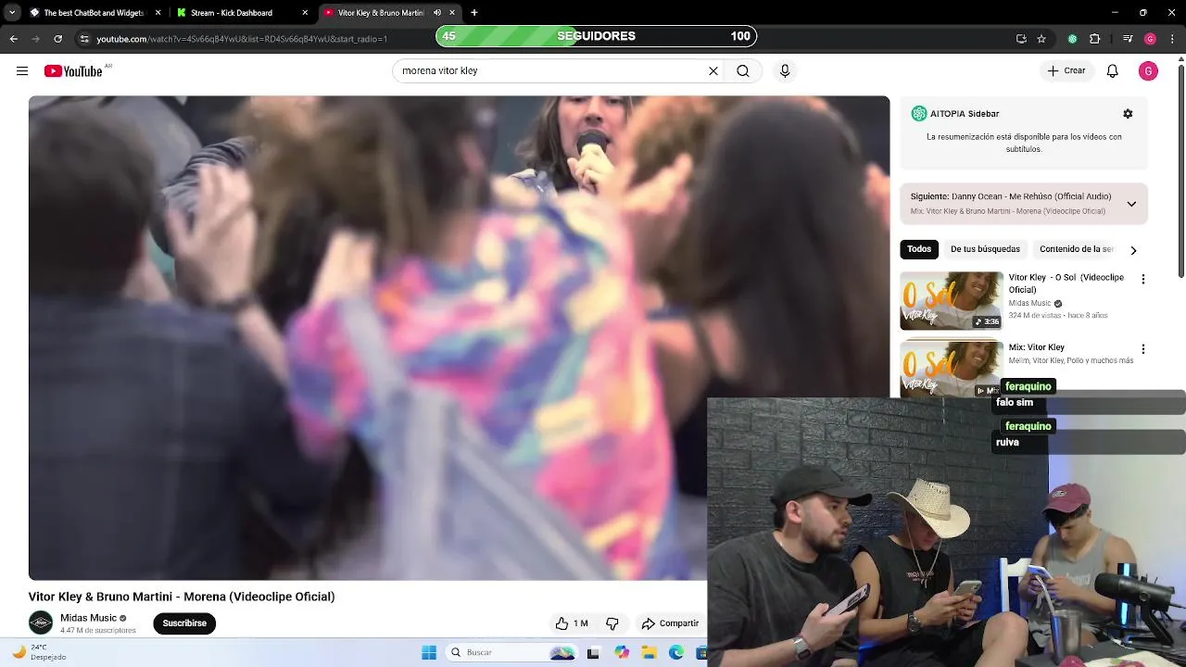Reload the current page
The image size is (1186, 667).
click(x=57, y=39)
